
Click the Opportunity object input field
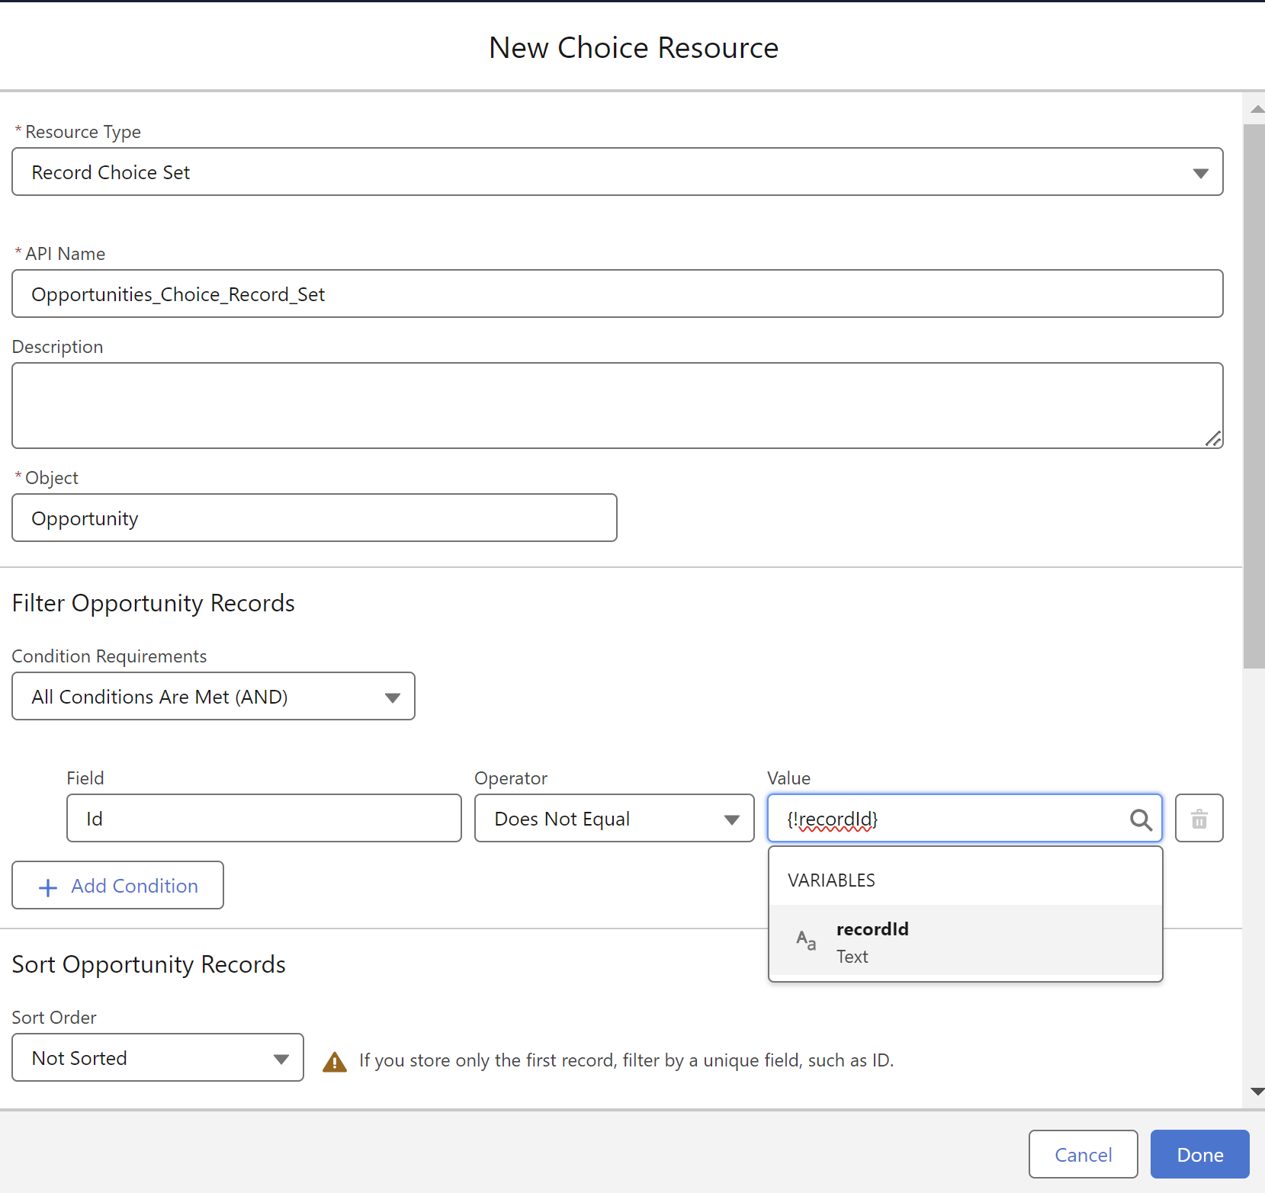314,518
